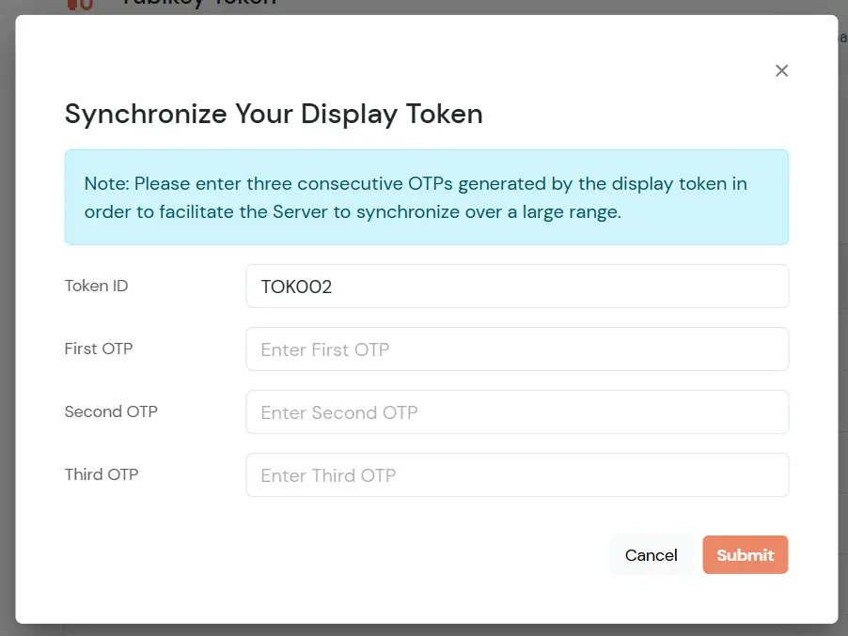
Task: Click the Tubikey Token app logo icon
Action: click(x=80, y=5)
